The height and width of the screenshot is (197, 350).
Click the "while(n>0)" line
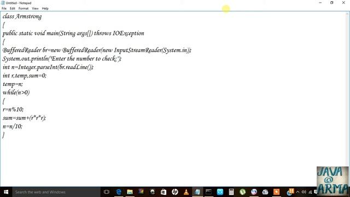16,92
